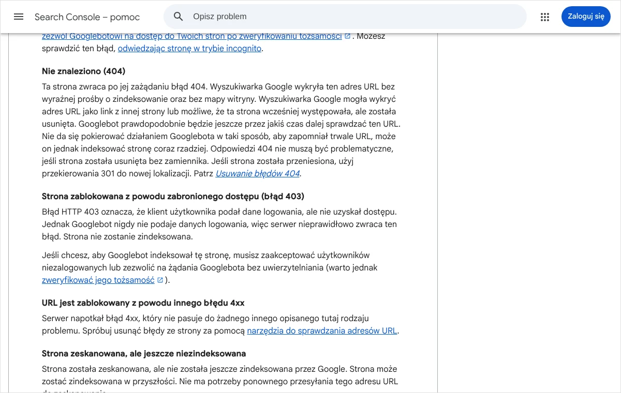621x393 pixels.
Task: Click the 'Zaloguj się' button
Action: click(x=586, y=17)
